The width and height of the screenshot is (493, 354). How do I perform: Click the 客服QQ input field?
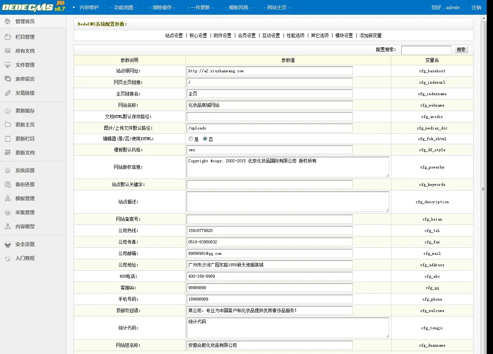coord(270,288)
